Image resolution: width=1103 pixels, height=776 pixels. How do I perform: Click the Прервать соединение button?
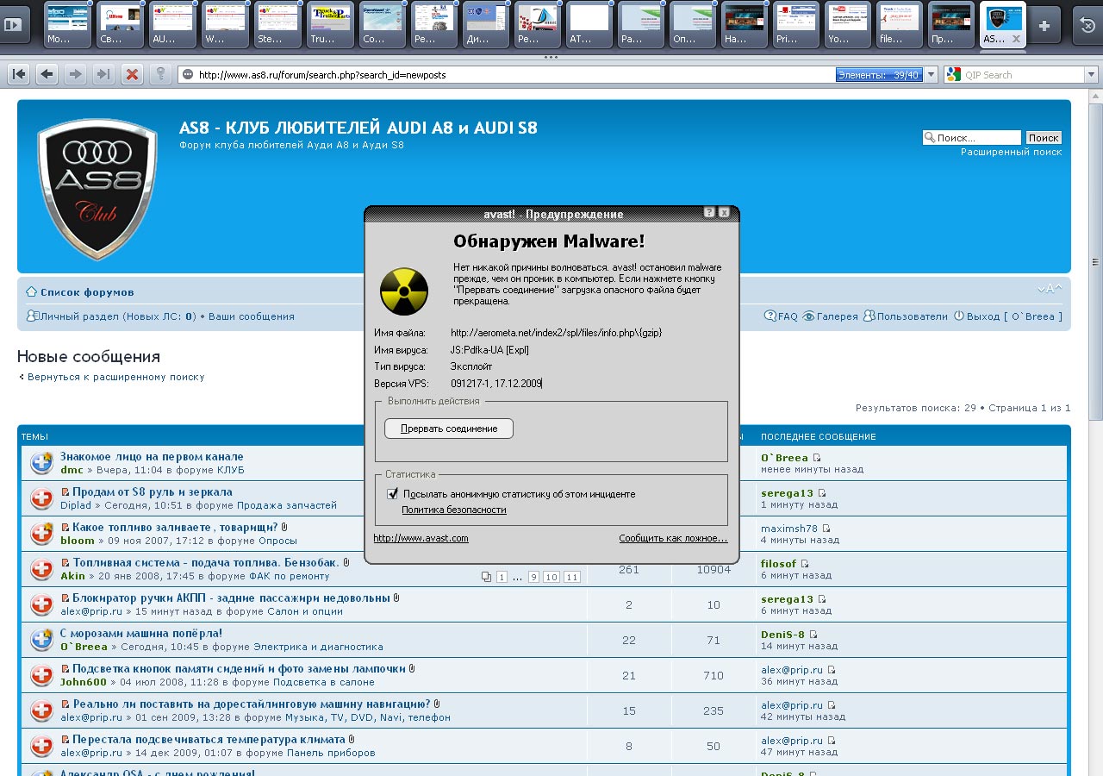coord(448,429)
